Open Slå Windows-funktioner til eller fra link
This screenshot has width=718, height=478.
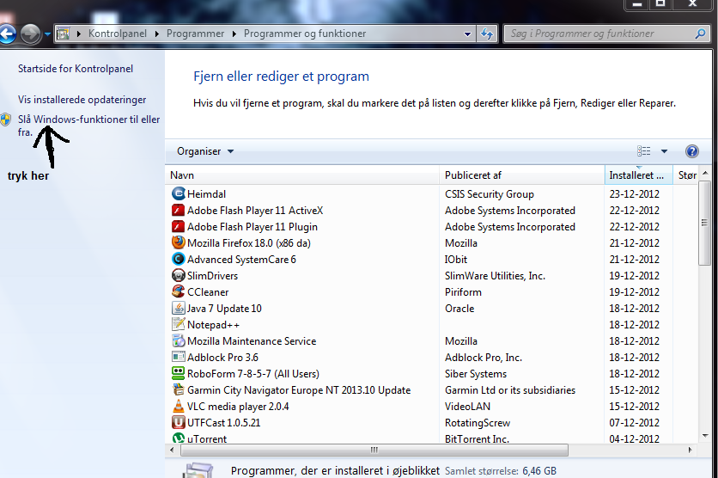click(x=88, y=126)
